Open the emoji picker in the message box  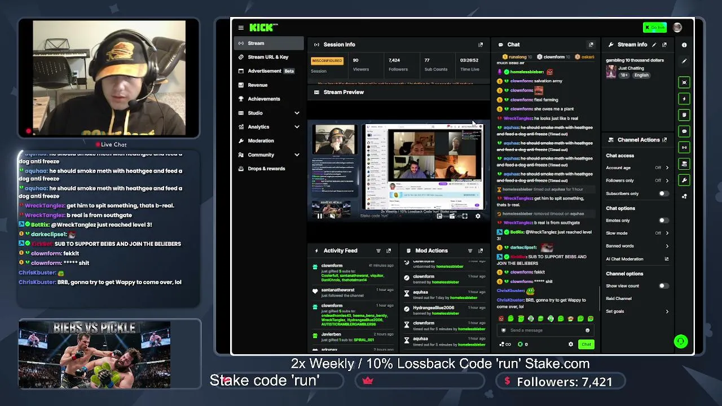point(587,330)
